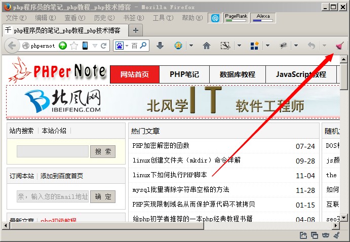Click the brush icon in status bar
The image size is (350, 242).
click(x=336, y=235)
